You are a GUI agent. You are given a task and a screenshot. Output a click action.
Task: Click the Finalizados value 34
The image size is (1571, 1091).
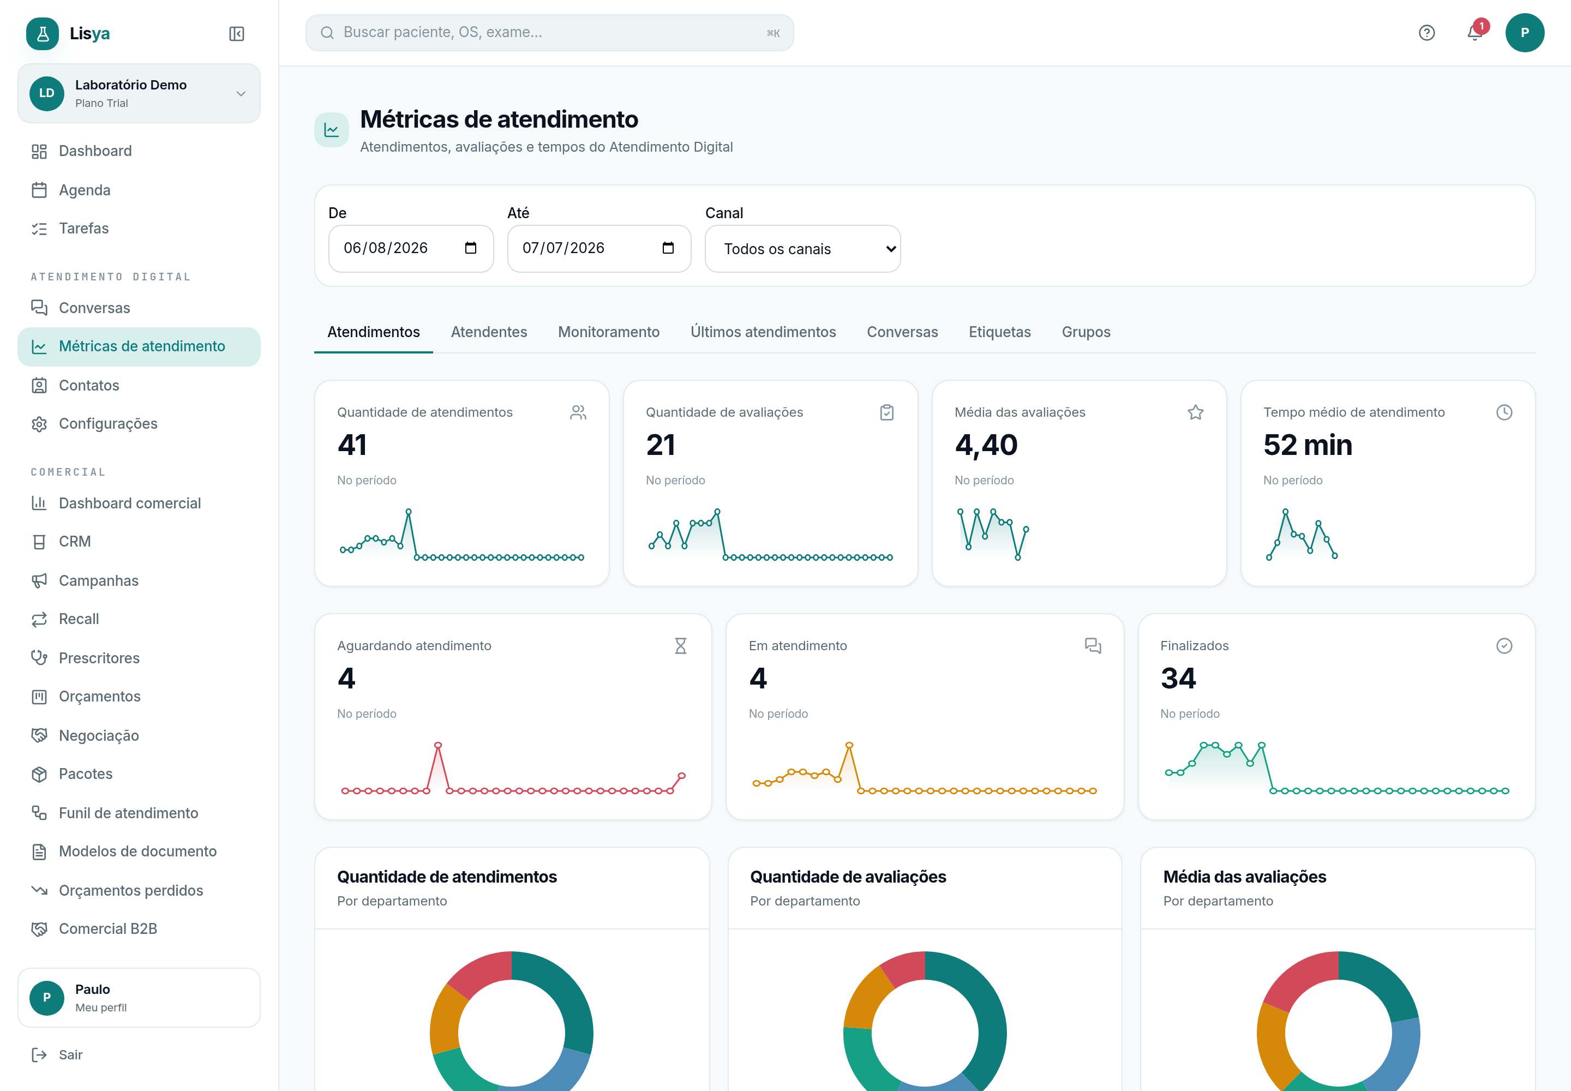click(1178, 678)
